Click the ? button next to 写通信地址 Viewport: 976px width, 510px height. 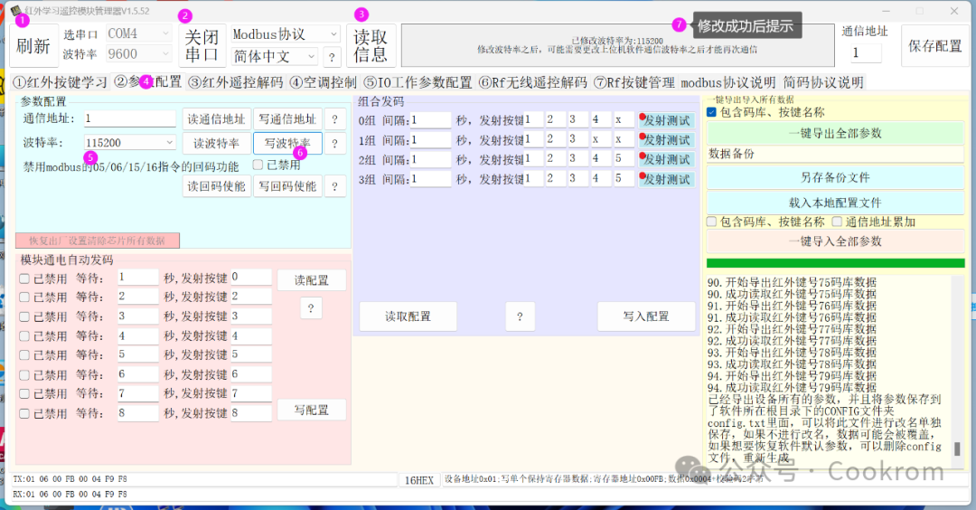(335, 119)
